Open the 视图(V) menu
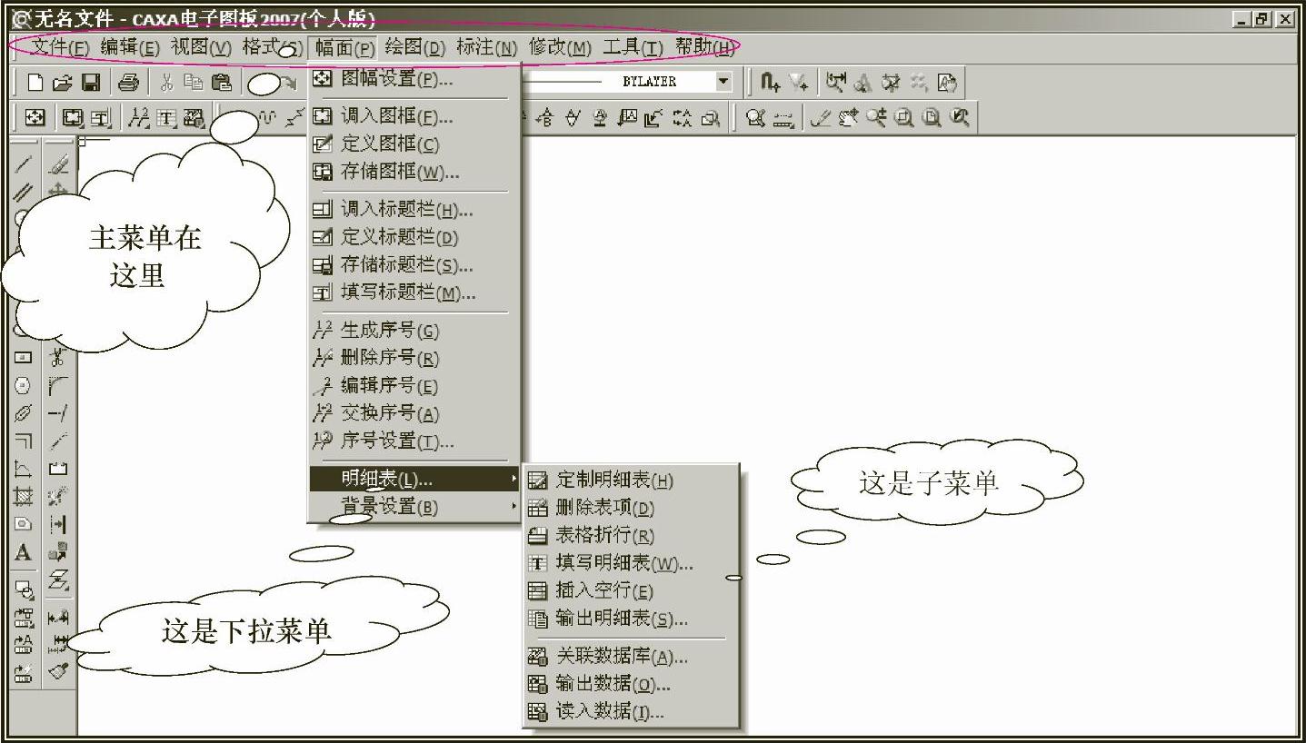 (x=201, y=47)
